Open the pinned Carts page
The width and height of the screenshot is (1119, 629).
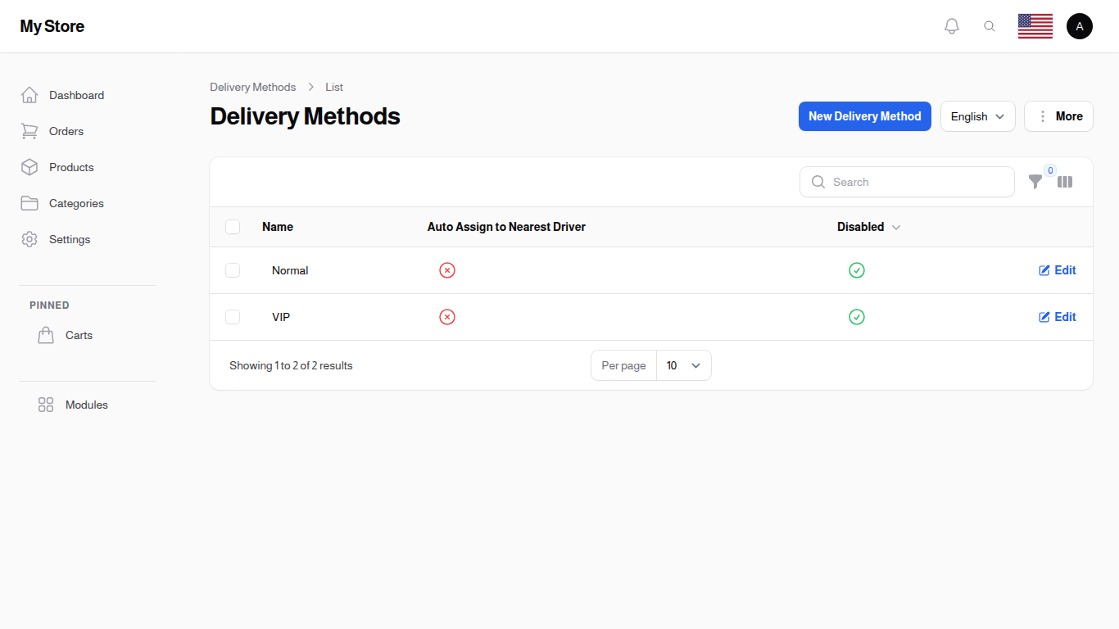(79, 335)
